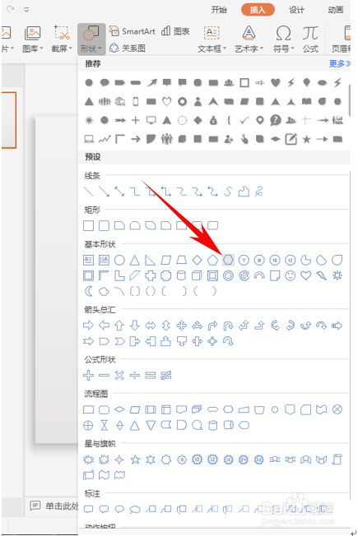Switch to the 插入 tab
This screenshot has height=536, width=358.
pyautogui.click(x=258, y=10)
